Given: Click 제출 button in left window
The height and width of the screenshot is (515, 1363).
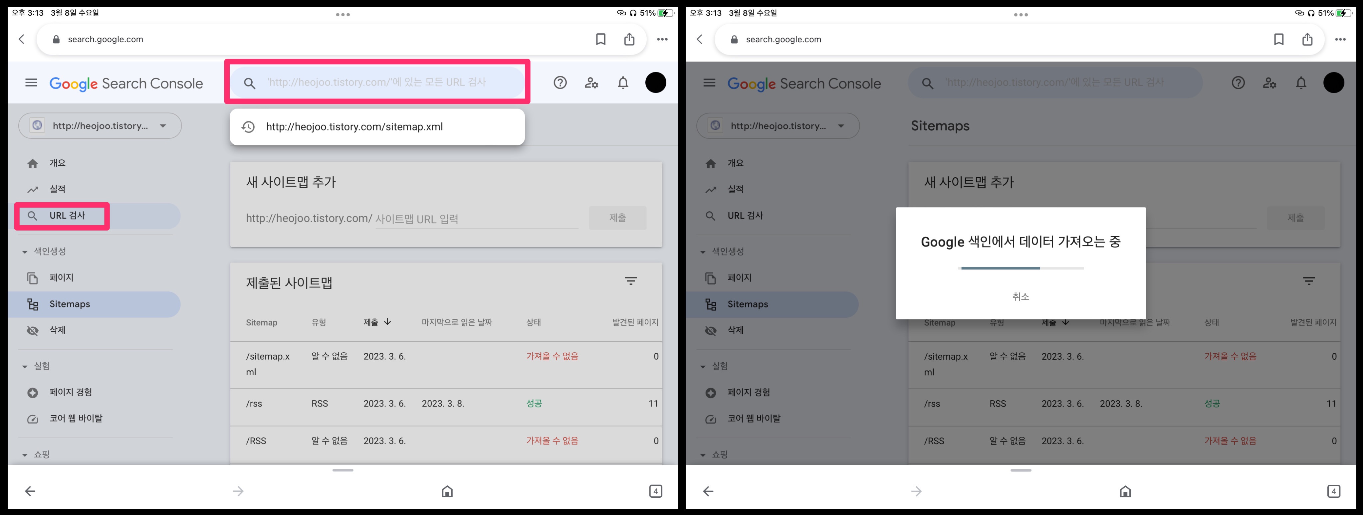Looking at the screenshot, I should (617, 218).
